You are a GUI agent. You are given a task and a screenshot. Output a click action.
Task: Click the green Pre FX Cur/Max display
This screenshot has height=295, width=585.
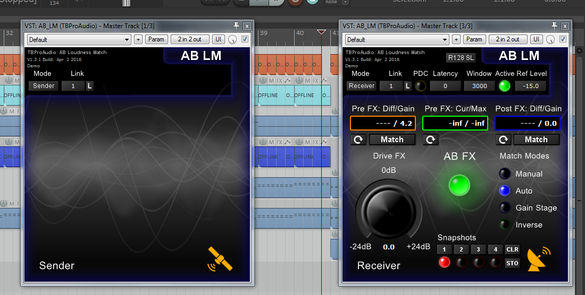point(455,123)
